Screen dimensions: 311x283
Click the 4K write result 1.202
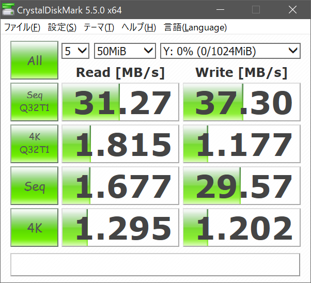coord(242,227)
